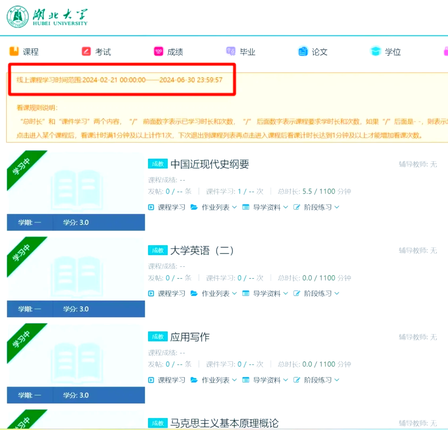Switch to the 毕业 tab

pos(241,51)
